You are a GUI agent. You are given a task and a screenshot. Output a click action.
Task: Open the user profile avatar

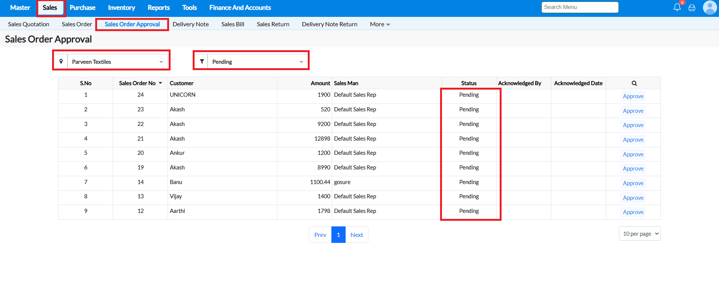click(x=709, y=7)
